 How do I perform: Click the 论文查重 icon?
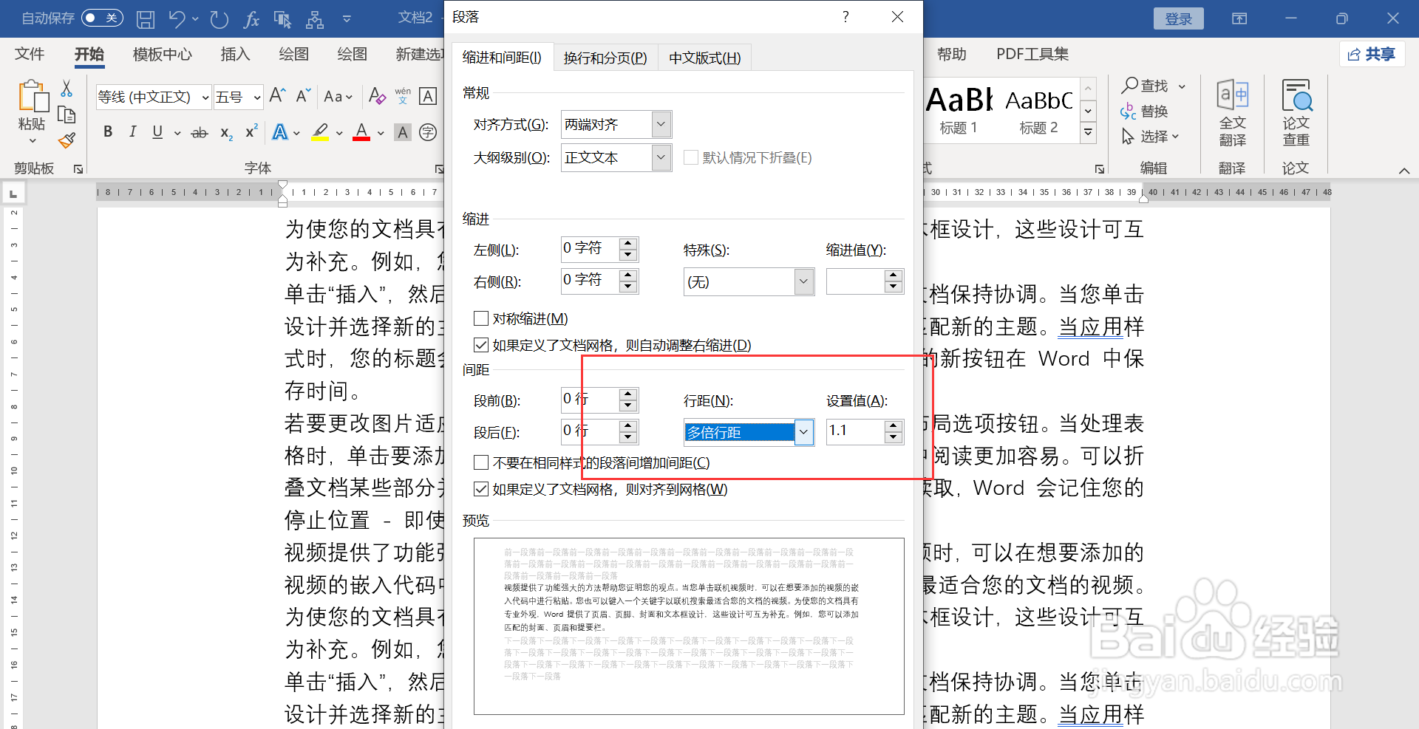point(1296,114)
